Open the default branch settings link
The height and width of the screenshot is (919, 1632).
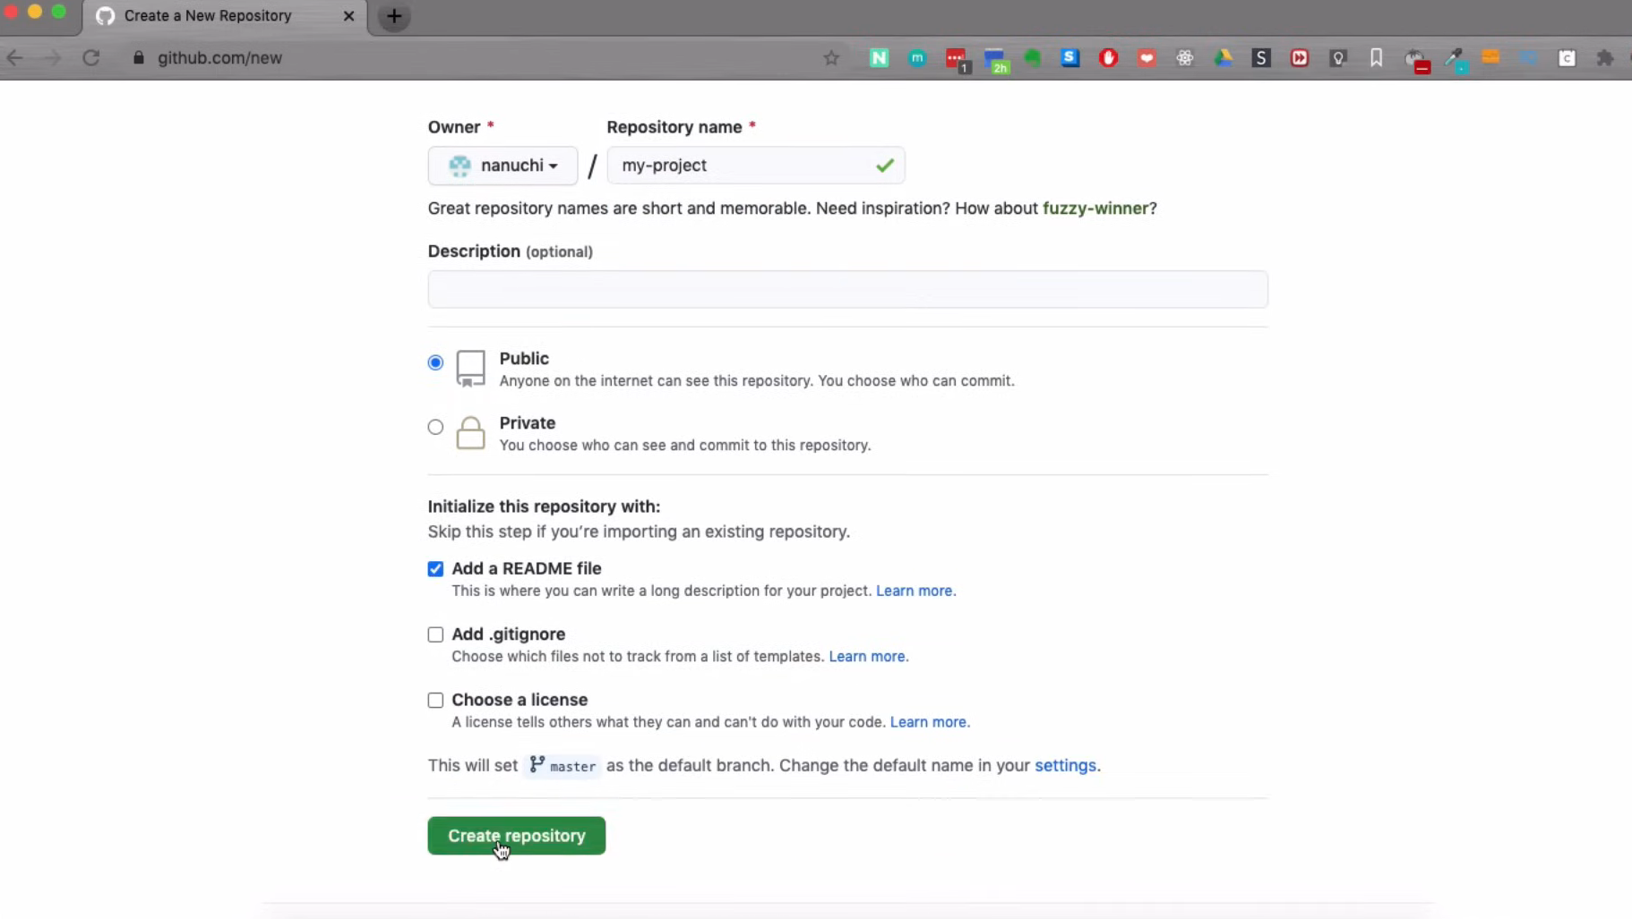click(1065, 765)
